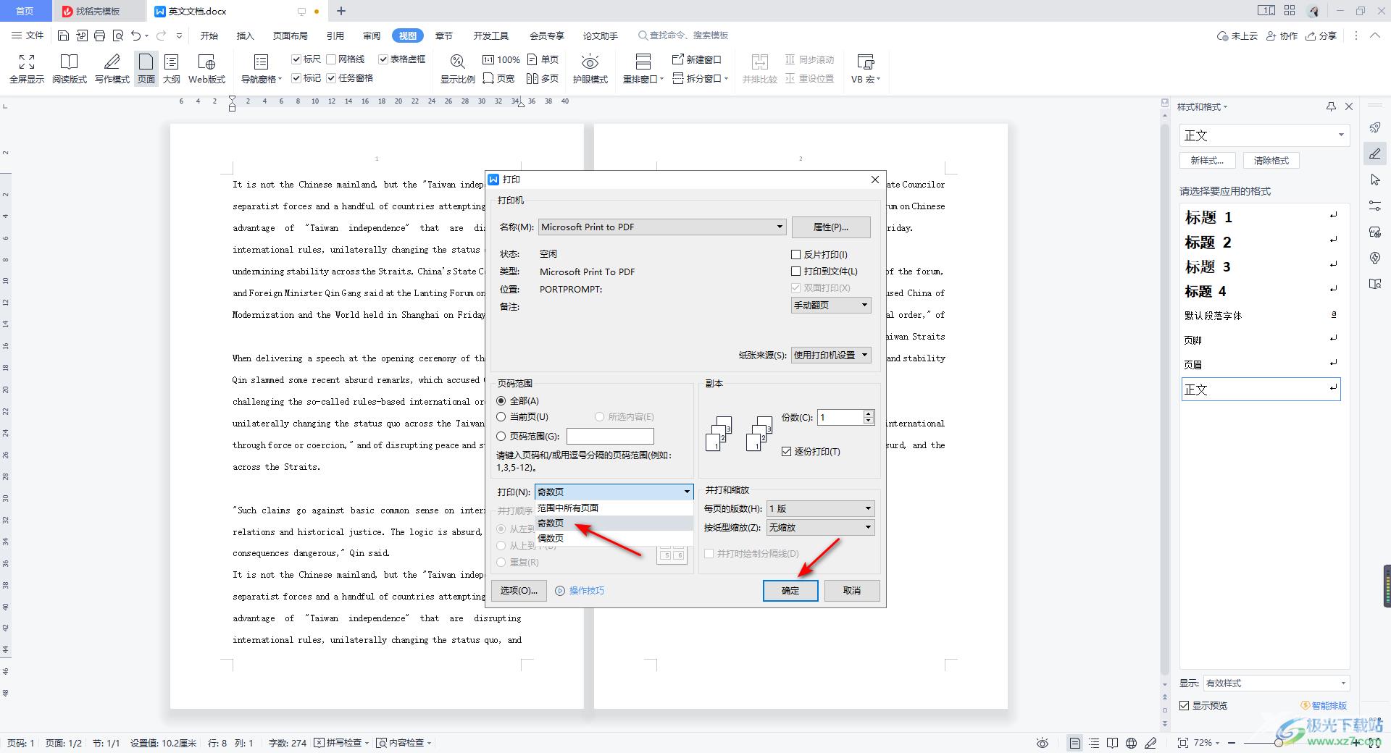Screen dimensions: 1391x753
Task: Click the New Style button
Action: coord(1207,161)
